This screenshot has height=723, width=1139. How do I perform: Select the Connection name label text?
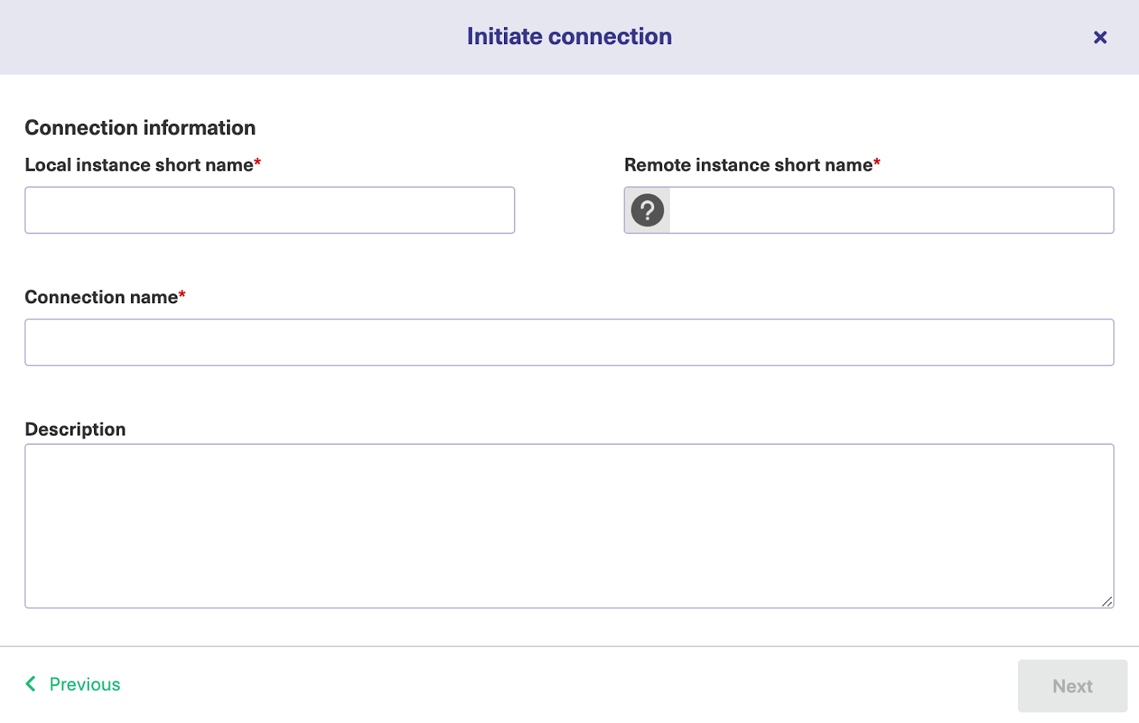tap(101, 297)
